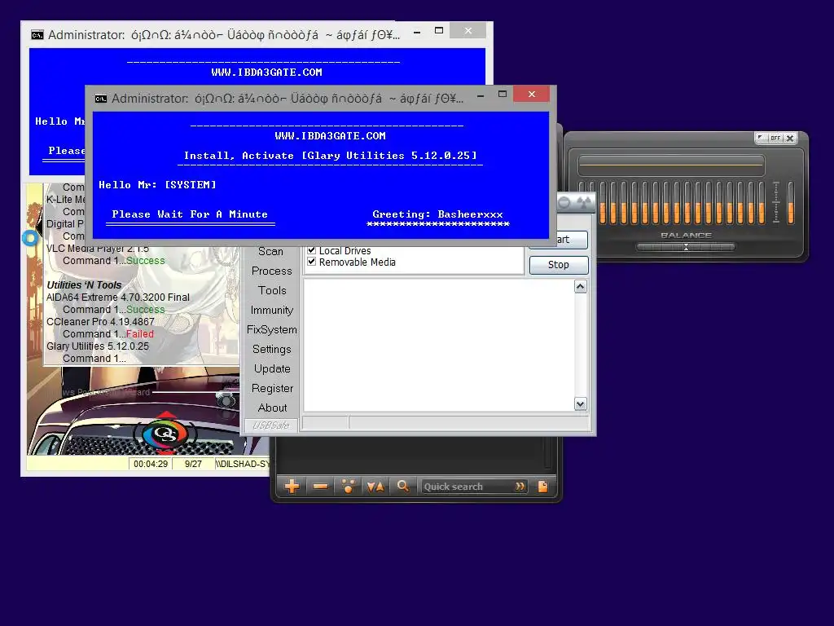Open the Immunity section
The image size is (834, 626).
pyautogui.click(x=272, y=311)
